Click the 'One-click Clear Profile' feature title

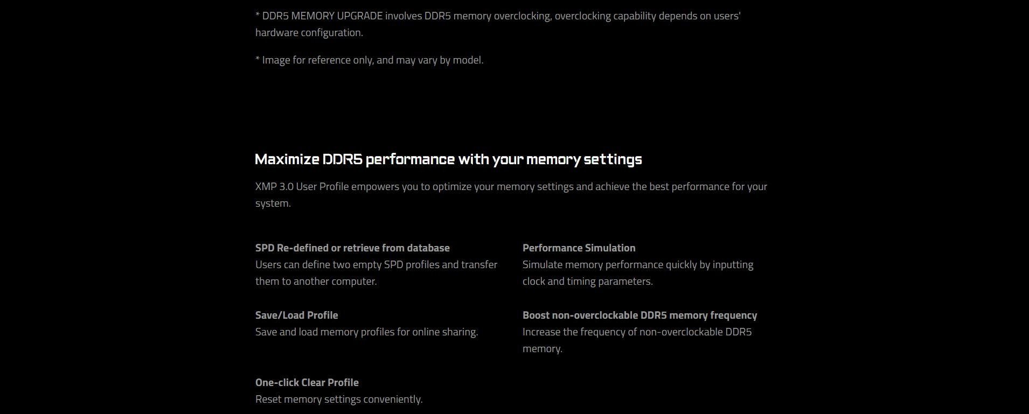click(307, 382)
